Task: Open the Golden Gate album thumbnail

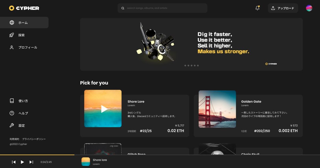Action: click(x=217, y=109)
